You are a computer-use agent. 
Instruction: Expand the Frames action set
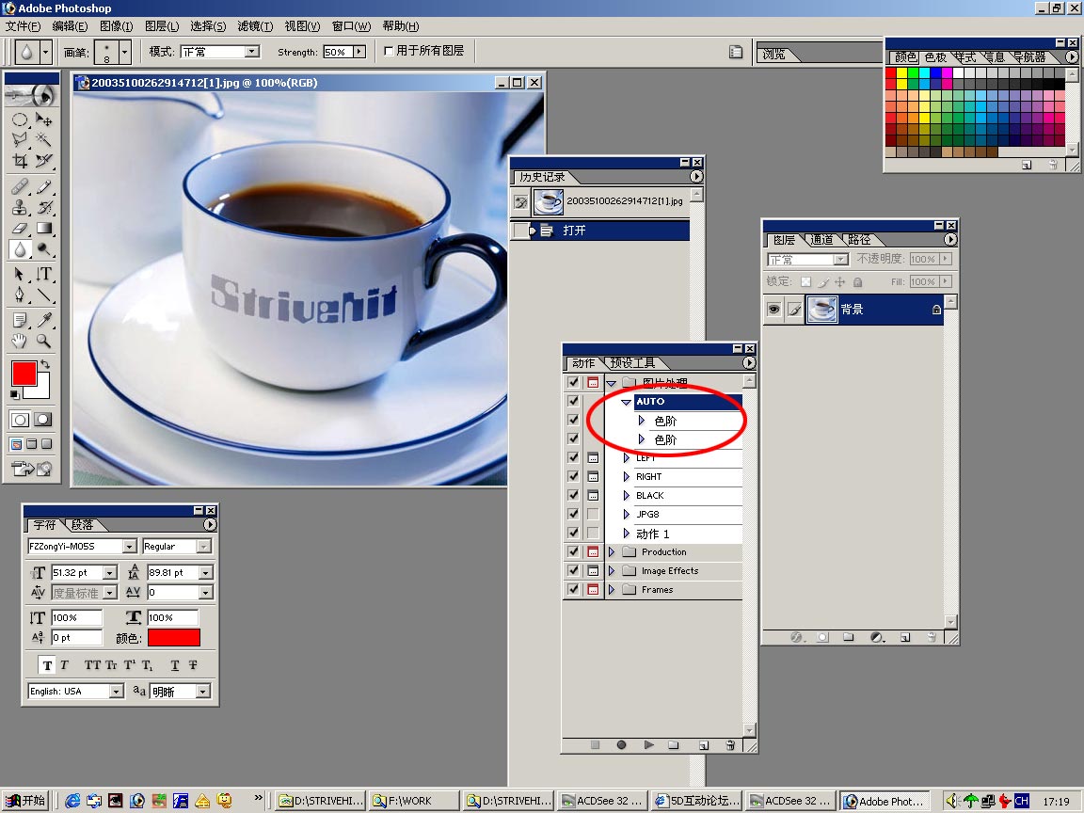coord(611,589)
